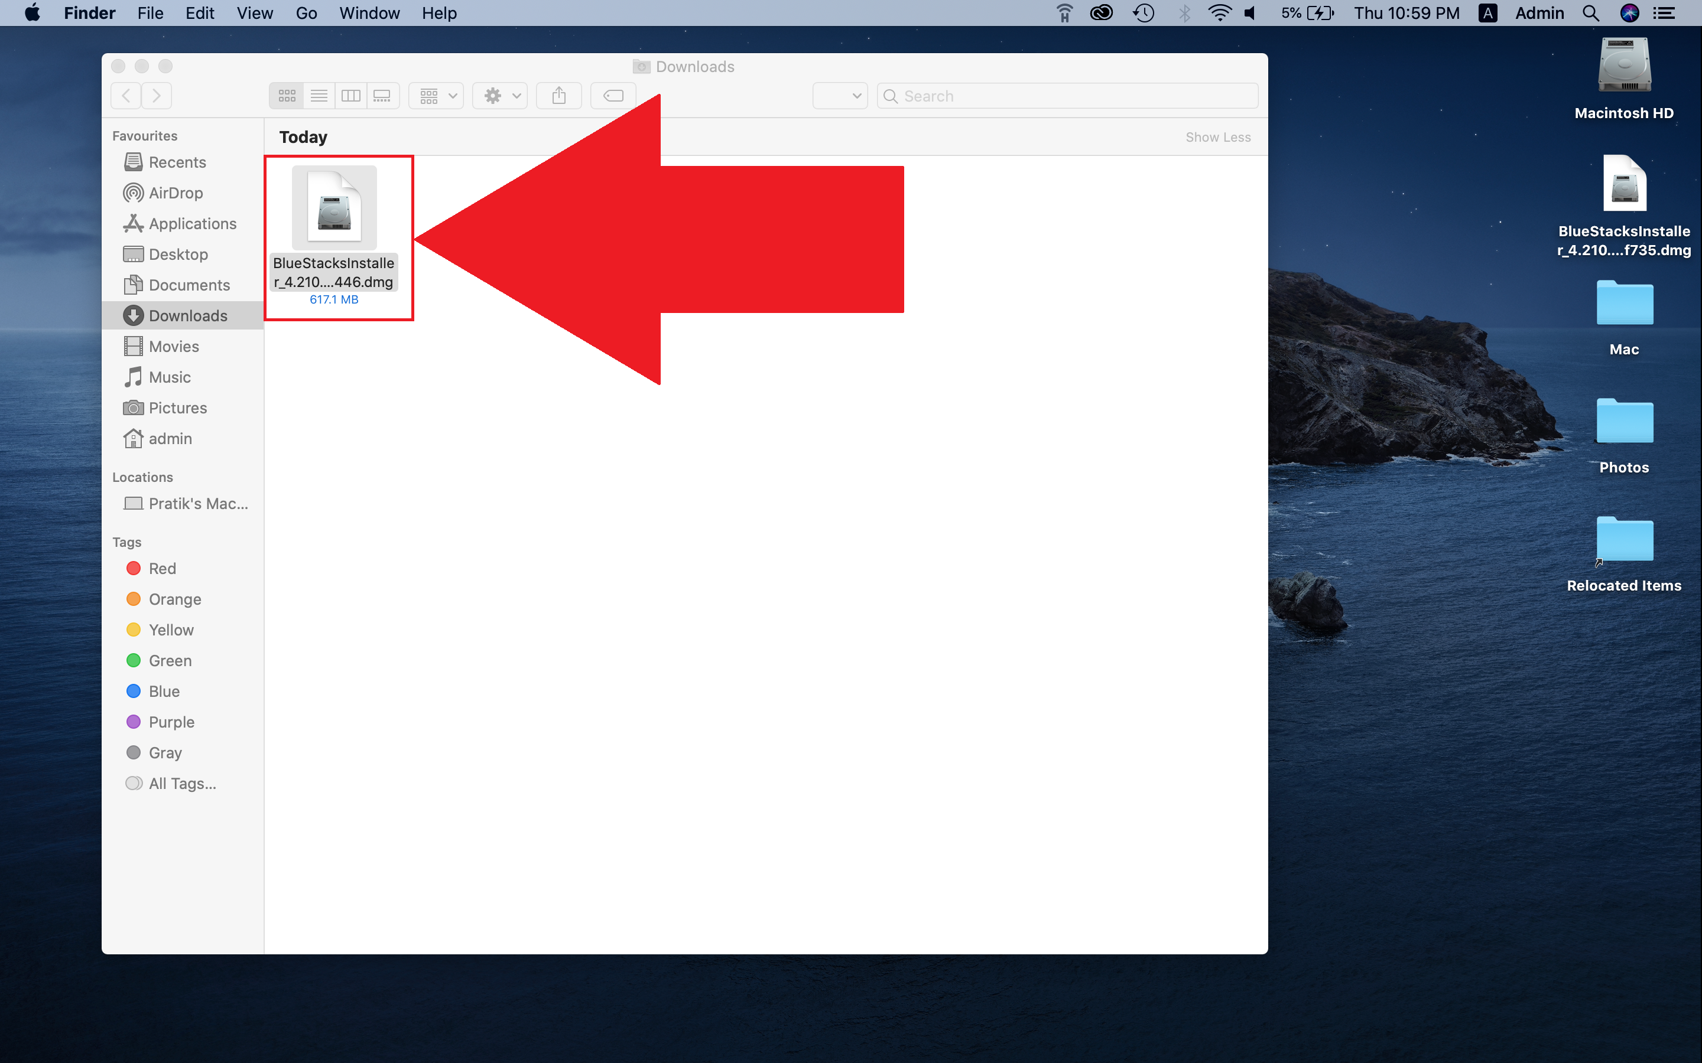Click Show Less to collapse Today section

[x=1217, y=136]
